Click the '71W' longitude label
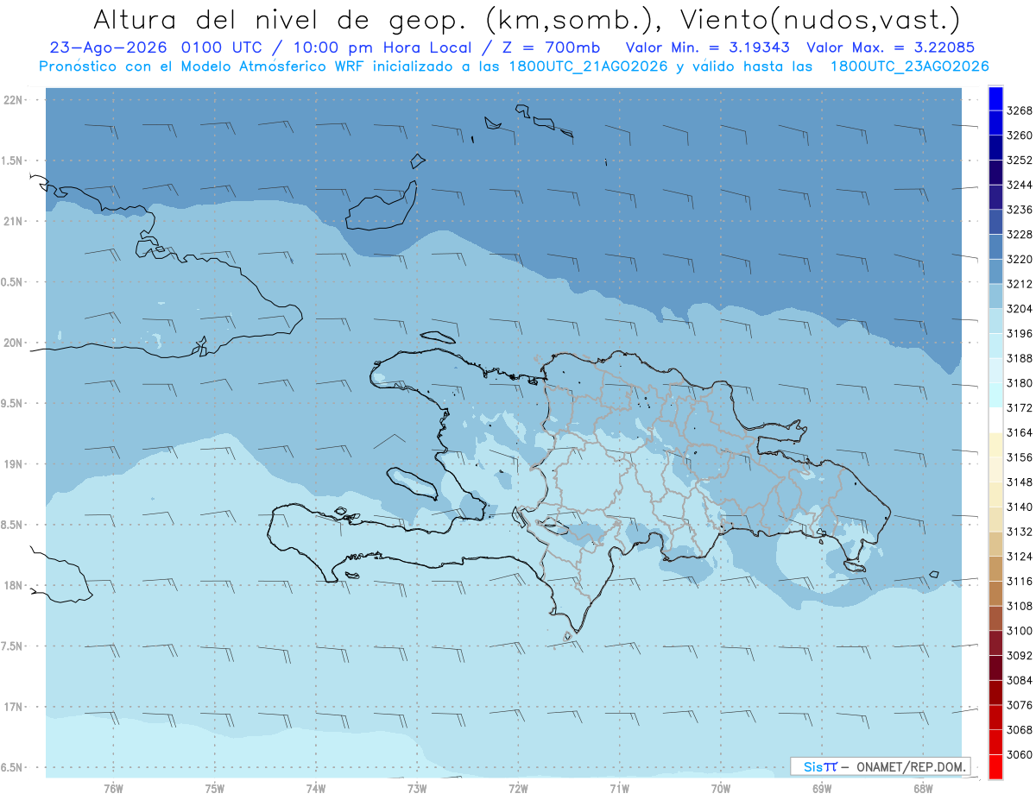This screenshot has height=800, width=1036. (x=619, y=788)
